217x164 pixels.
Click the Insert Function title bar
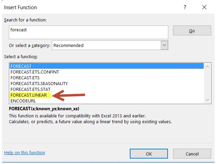pyautogui.click(x=85, y=7)
